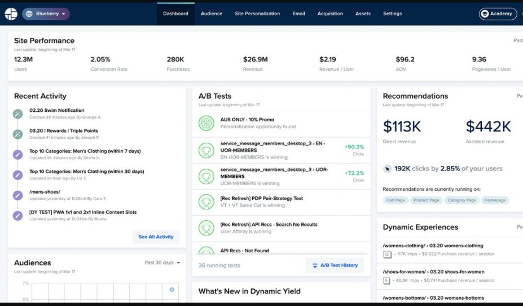Click the See All Activity button
This screenshot has width=523, height=306.
point(156,237)
